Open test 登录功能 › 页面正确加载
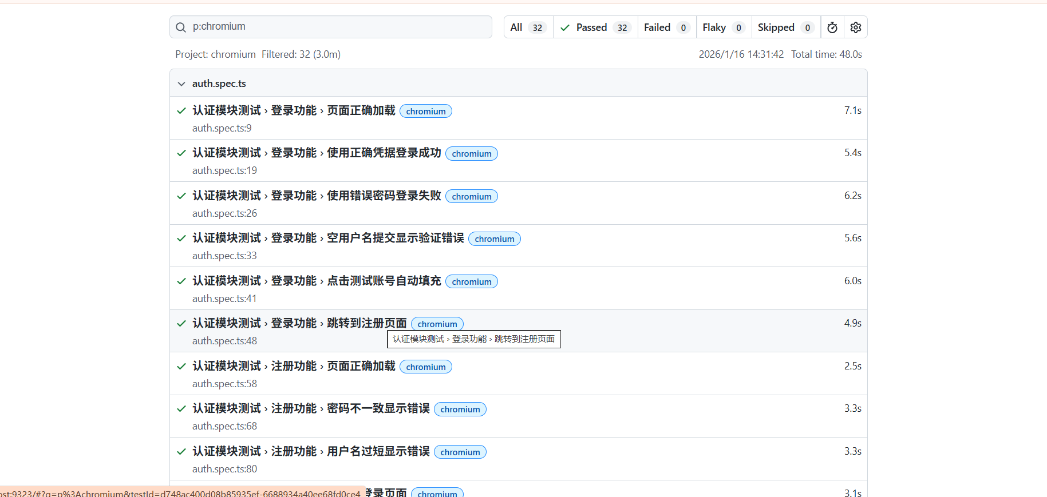Screen dimensions: 1047x497 294,110
